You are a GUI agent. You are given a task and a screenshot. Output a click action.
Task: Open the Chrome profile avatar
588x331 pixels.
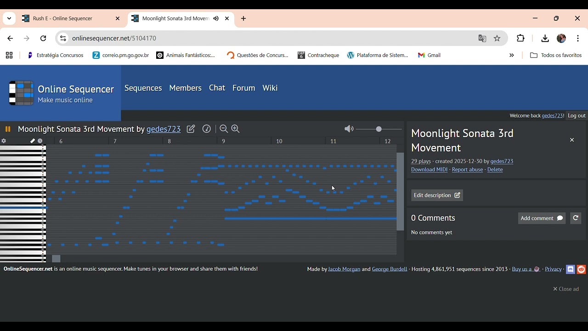(561, 39)
